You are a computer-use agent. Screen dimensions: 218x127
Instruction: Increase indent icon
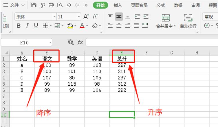[146, 16]
